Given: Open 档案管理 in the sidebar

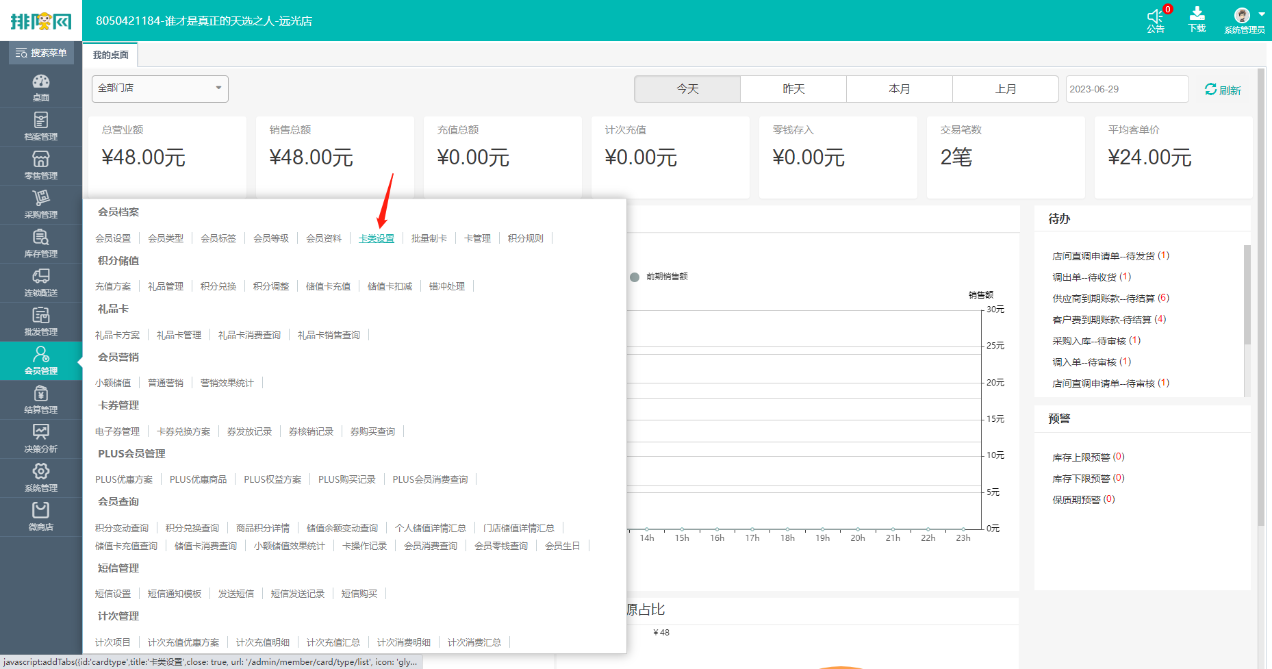Looking at the screenshot, I should coord(41,126).
